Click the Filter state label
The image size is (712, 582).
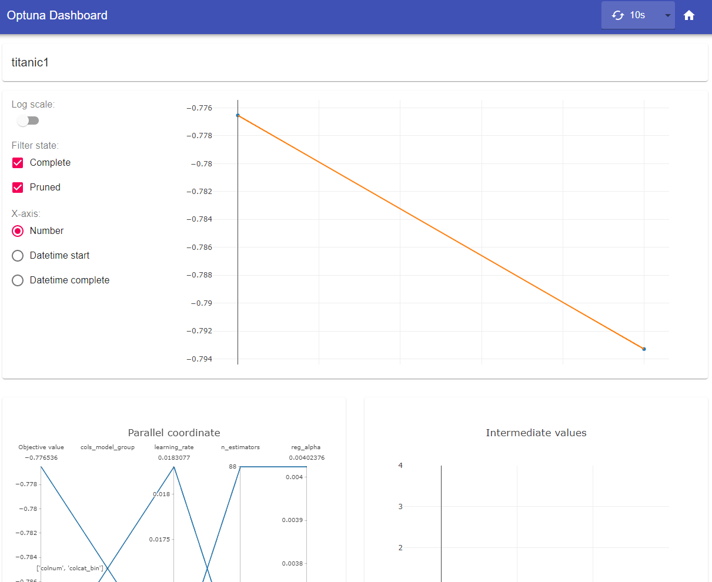[x=35, y=145]
